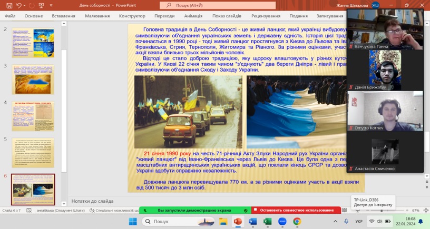Select Анастасія Смиченко video tile
Screen dimensions: 430x229
385,152
